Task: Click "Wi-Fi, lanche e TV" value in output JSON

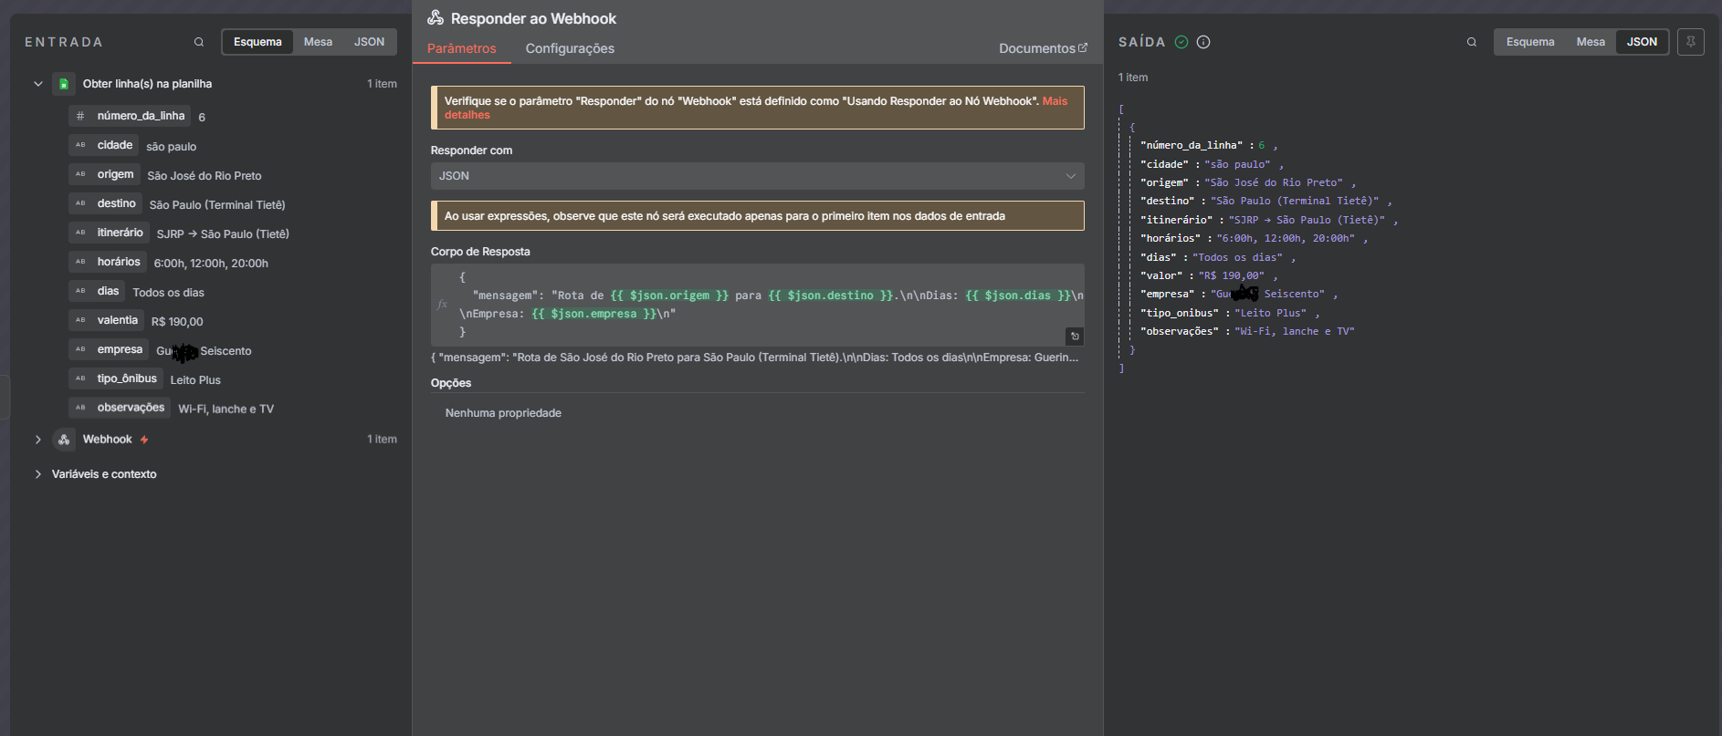Action: click(x=1295, y=331)
